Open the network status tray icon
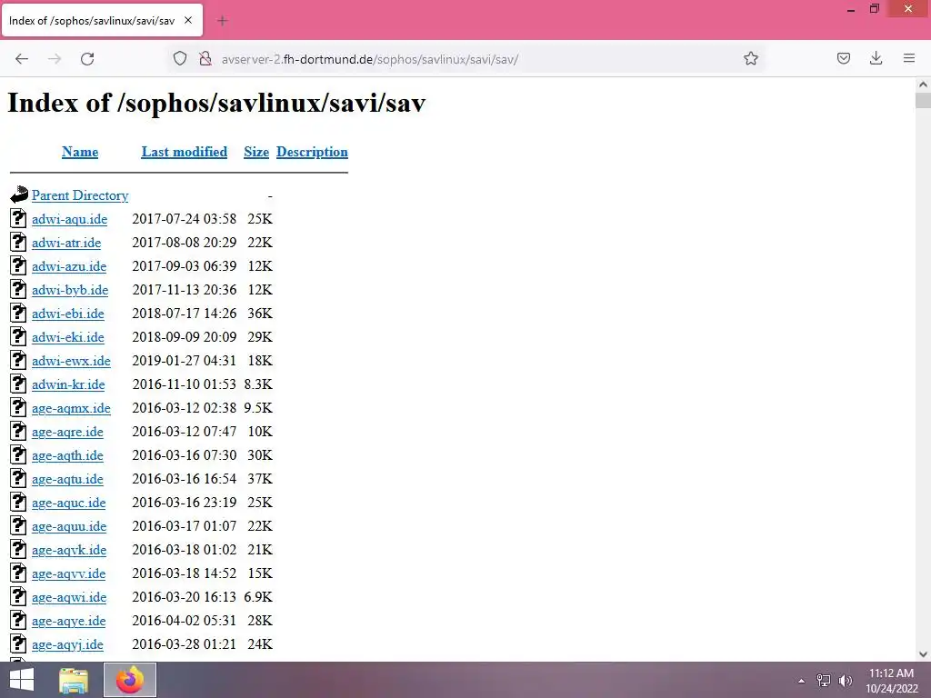 824,681
